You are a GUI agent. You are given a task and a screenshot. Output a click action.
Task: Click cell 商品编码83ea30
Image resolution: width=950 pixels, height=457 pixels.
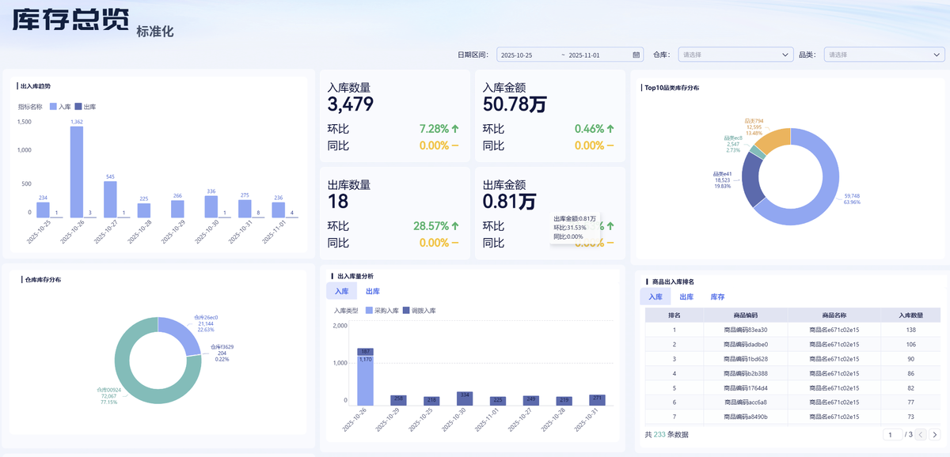(746, 330)
